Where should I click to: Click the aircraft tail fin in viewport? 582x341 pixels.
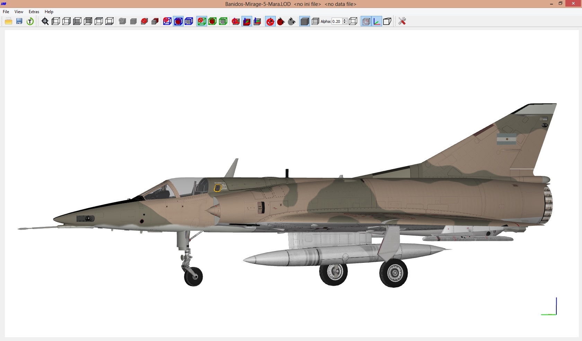pos(509,142)
